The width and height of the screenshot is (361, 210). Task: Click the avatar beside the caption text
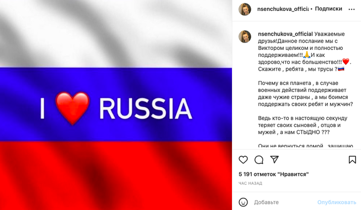pos(245,37)
